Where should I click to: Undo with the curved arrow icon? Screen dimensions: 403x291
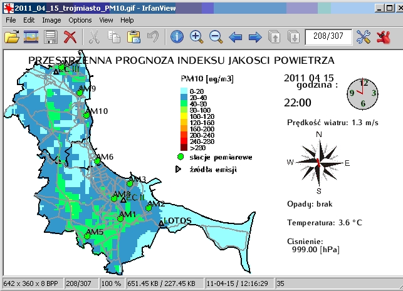[153, 37]
